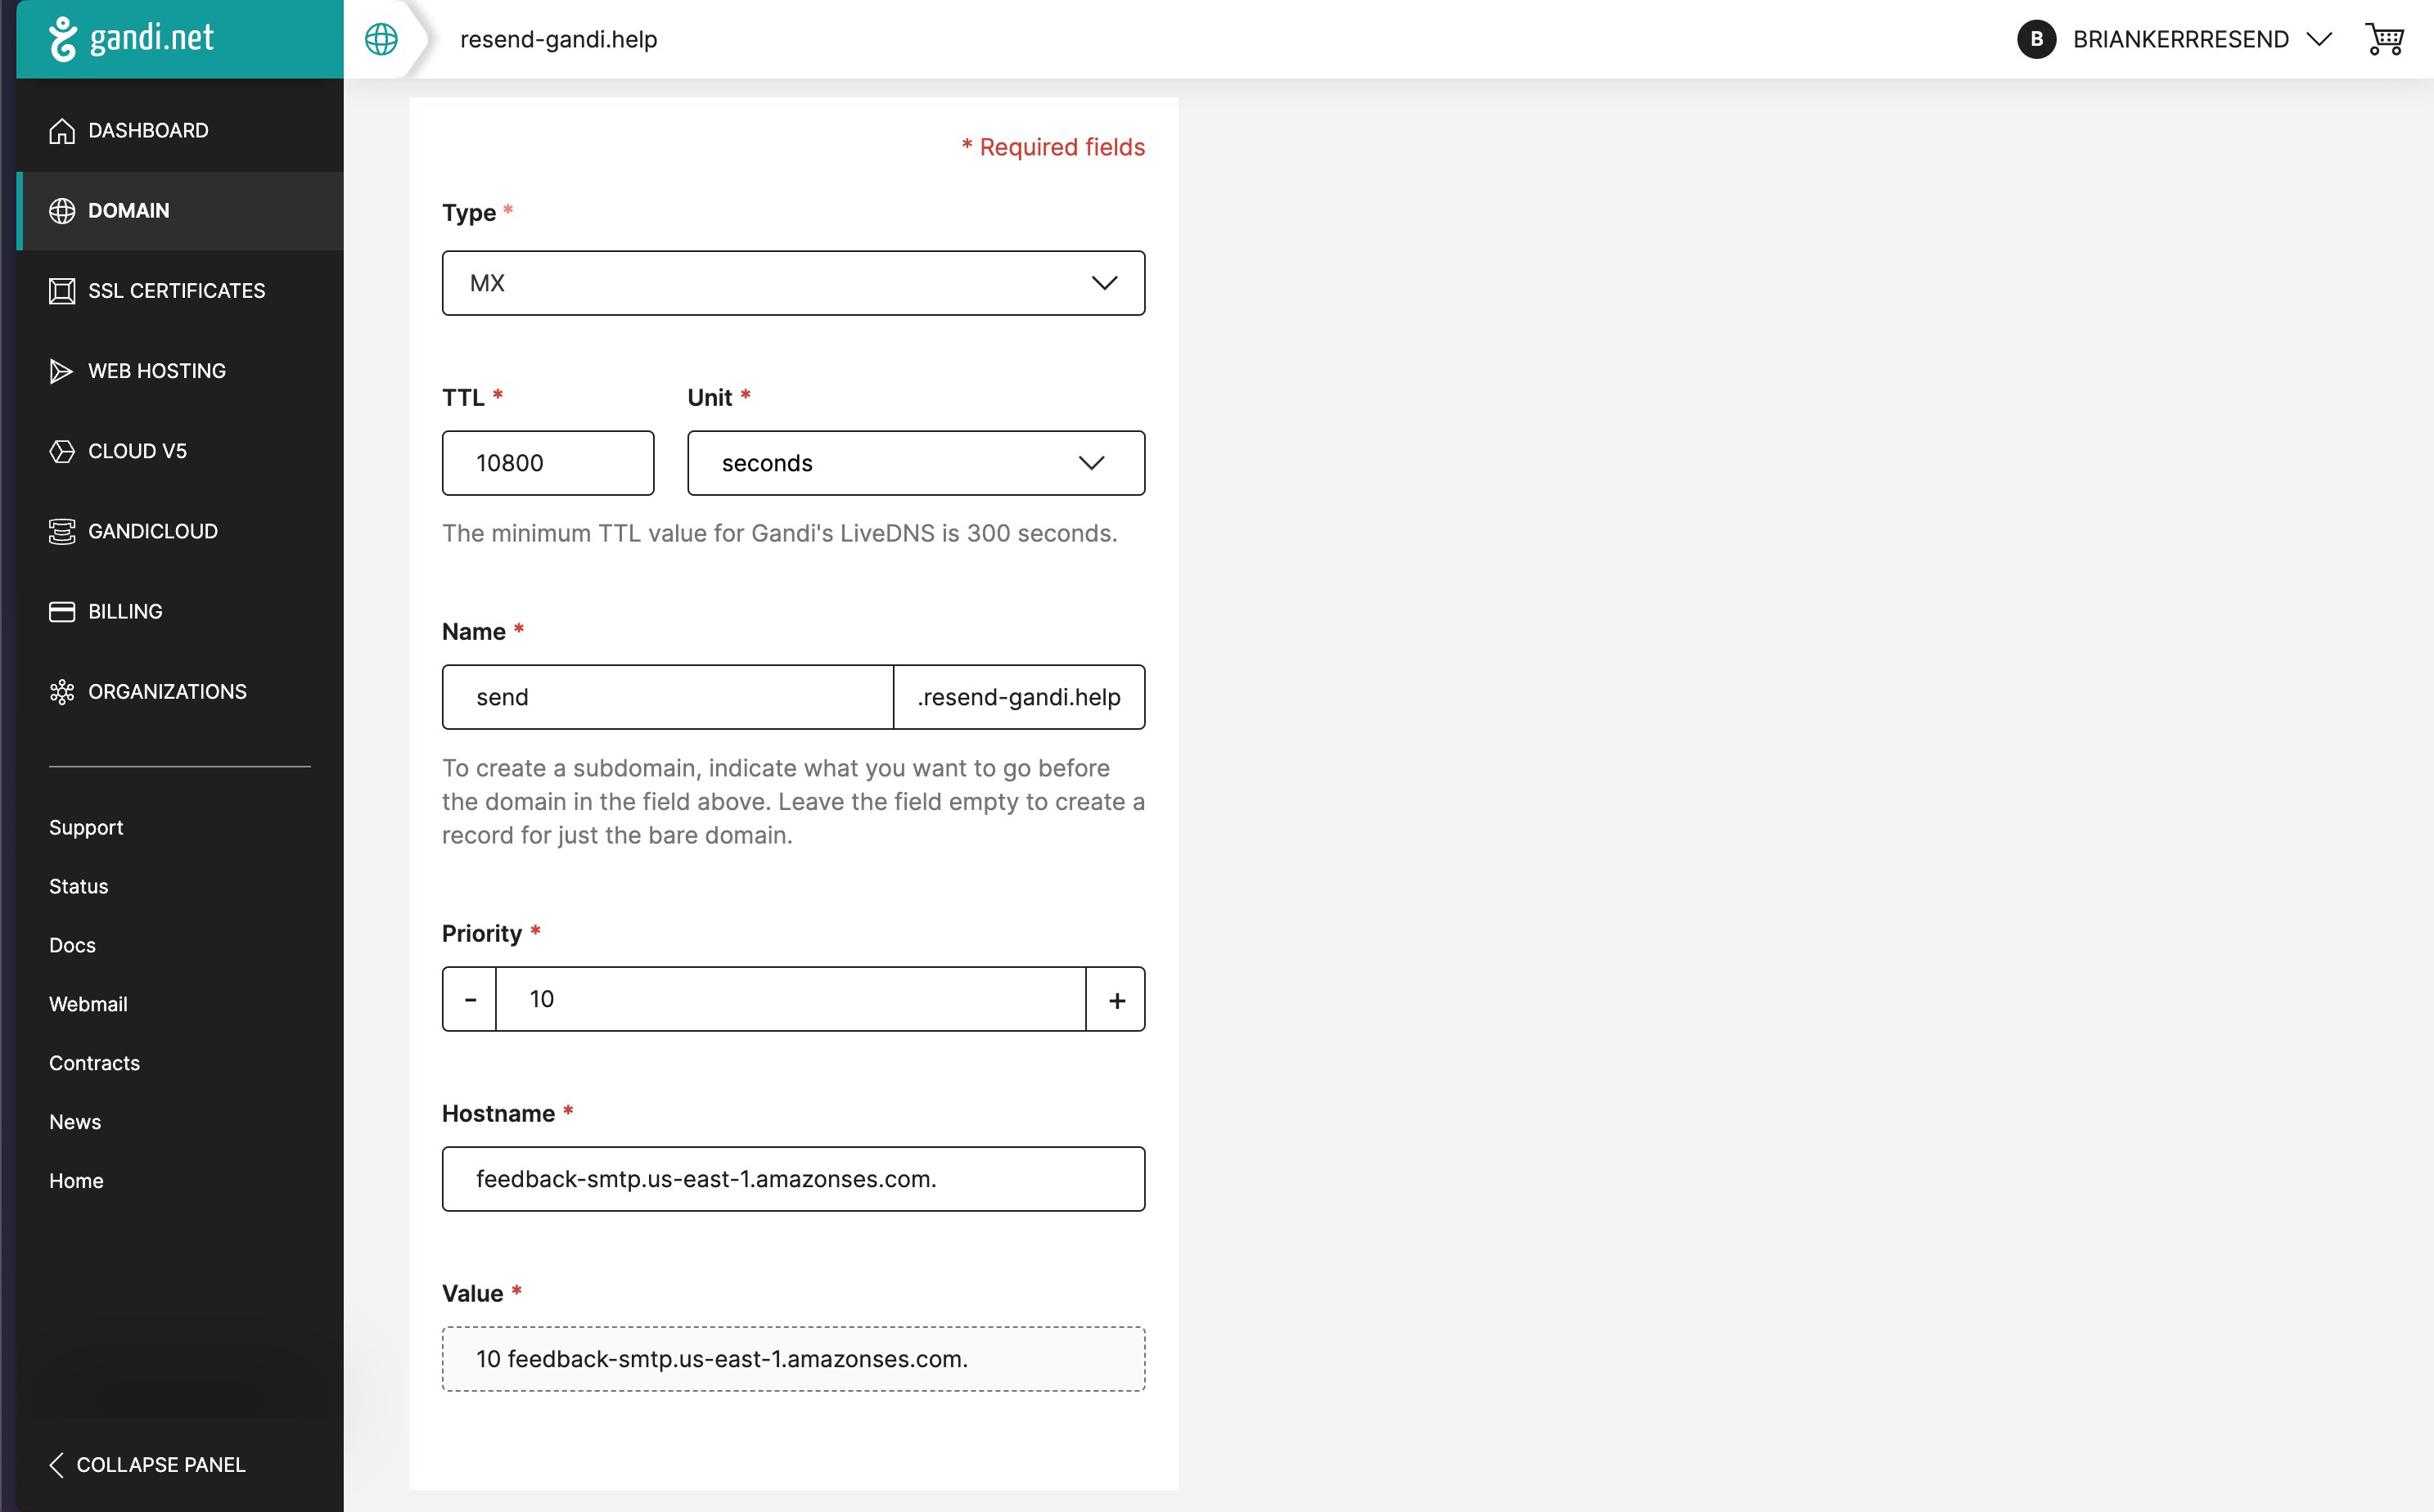The height and width of the screenshot is (1512, 2434).
Task: Click the Required fields note
Action: [x=1053, y=147]
